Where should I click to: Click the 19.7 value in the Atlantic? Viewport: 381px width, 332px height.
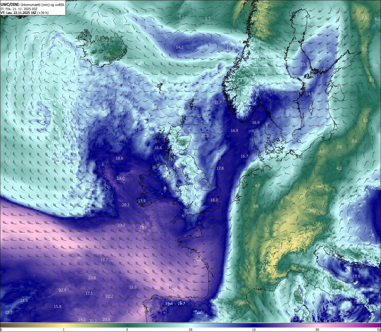click(x=104, y=260)
